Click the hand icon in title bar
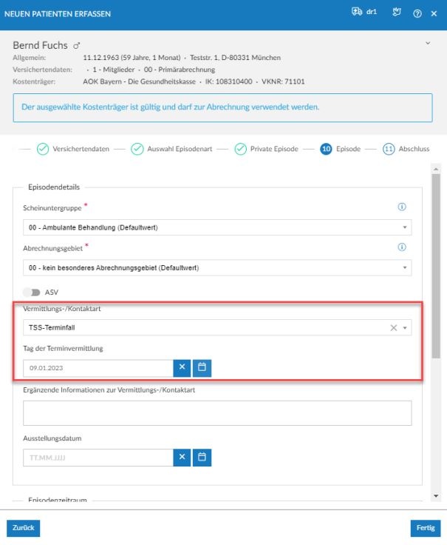The width and height of the screenshot is (447, 545). click(395, 12)
